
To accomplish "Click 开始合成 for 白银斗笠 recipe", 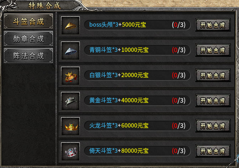I will (x=213, y=76).
